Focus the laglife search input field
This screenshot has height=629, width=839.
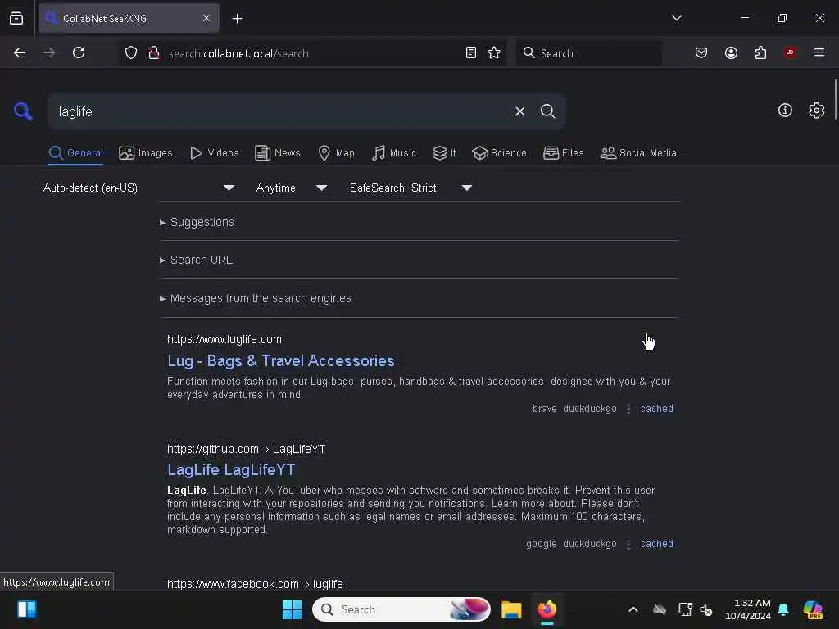point(281,111)
